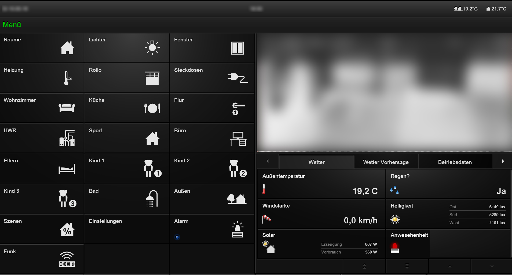Open the Szenen percent house icon

pos(67,230)
